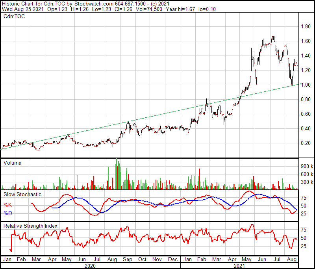The width and height of the screenshot is (315, 269).
Task: Click the 1.40 price axis label
Action: (306, 56)
